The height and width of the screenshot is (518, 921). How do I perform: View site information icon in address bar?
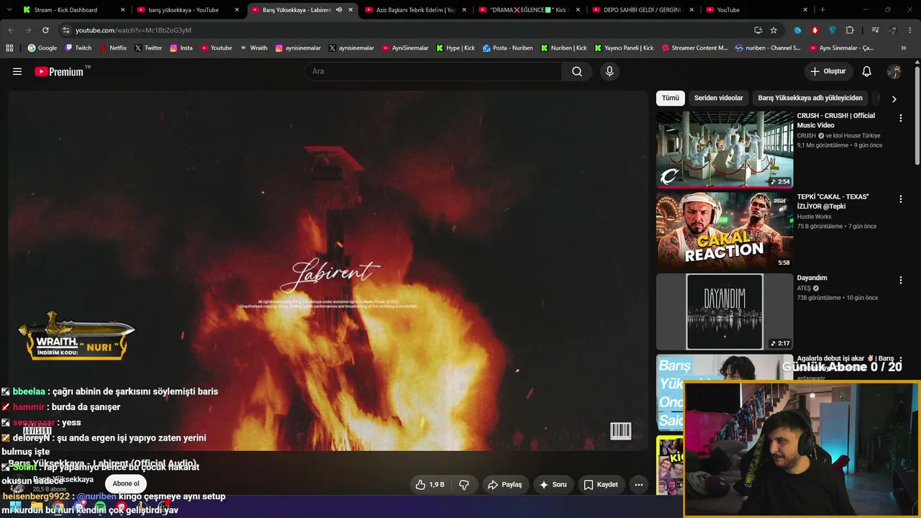pos(65,30)
